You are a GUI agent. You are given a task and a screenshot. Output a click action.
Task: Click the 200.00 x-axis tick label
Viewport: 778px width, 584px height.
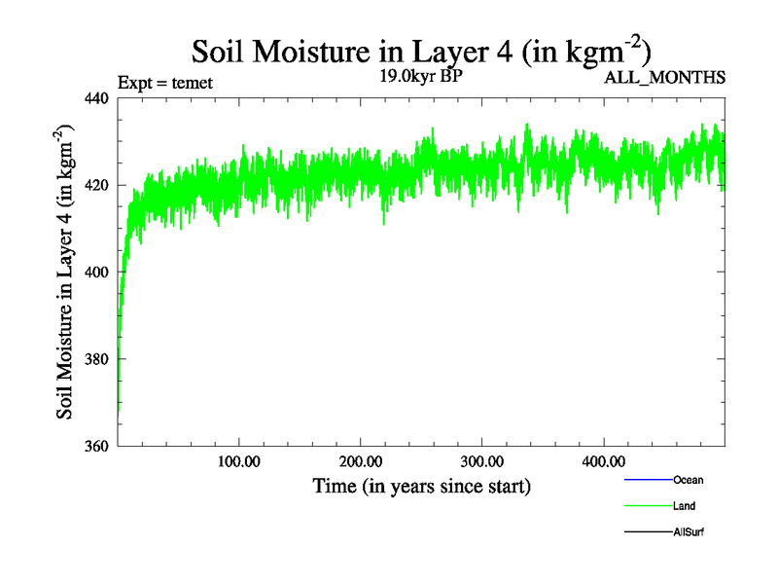[x=360, y=461]
